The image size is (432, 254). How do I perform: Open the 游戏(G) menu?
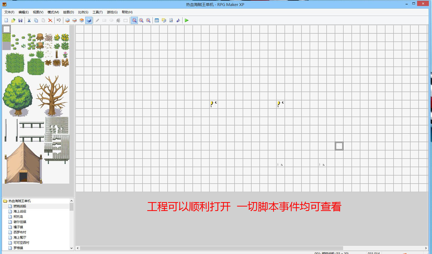[x=112, y=12]
